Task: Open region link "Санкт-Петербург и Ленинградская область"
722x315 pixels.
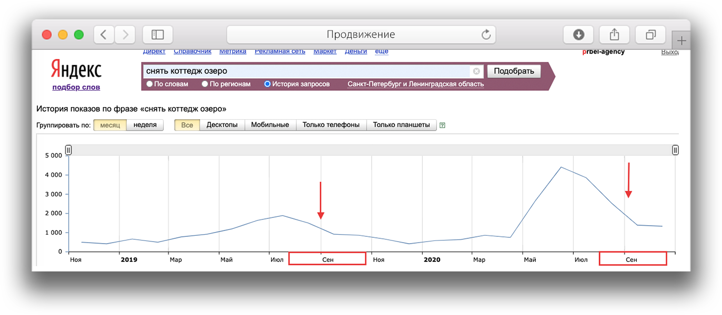Action: tap(415, 84)
